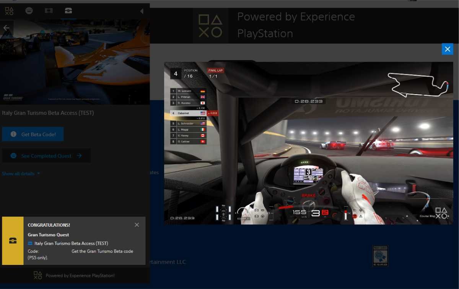Click the Get Beta Code! button
This screenshot has width=459, height=289.
(x=33, y=134)
